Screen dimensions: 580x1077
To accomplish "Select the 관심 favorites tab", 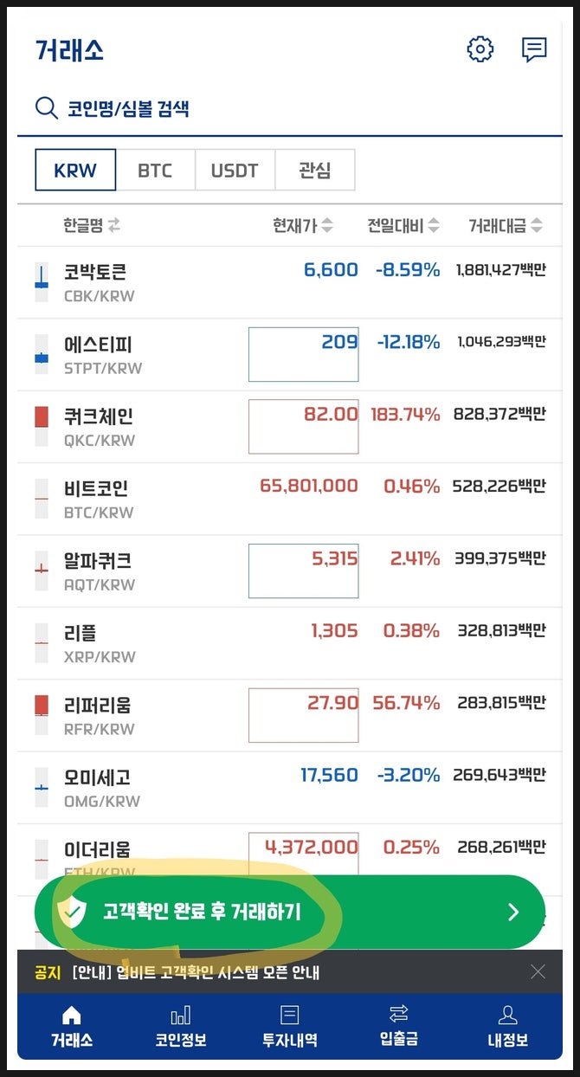I will pos(315,170).
